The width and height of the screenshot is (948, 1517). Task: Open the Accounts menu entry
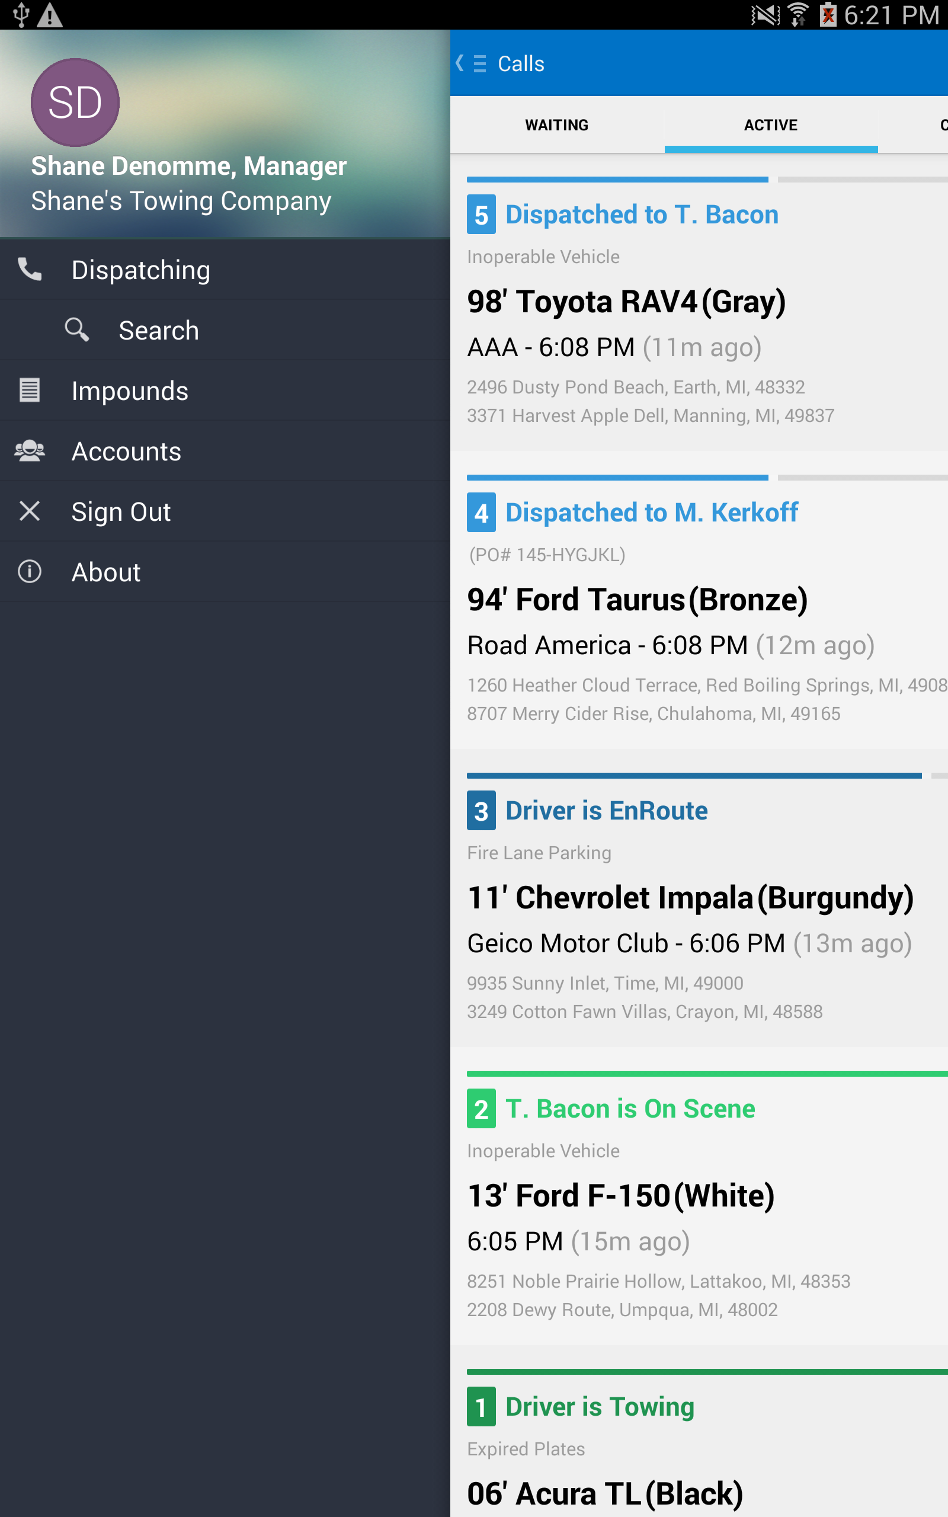click(225, 452)
